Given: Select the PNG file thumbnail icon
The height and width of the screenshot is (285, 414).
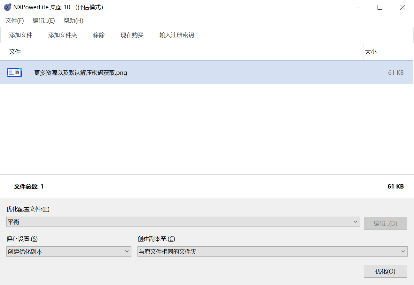Looking at the screenshot, I should (x=14, y=73).
